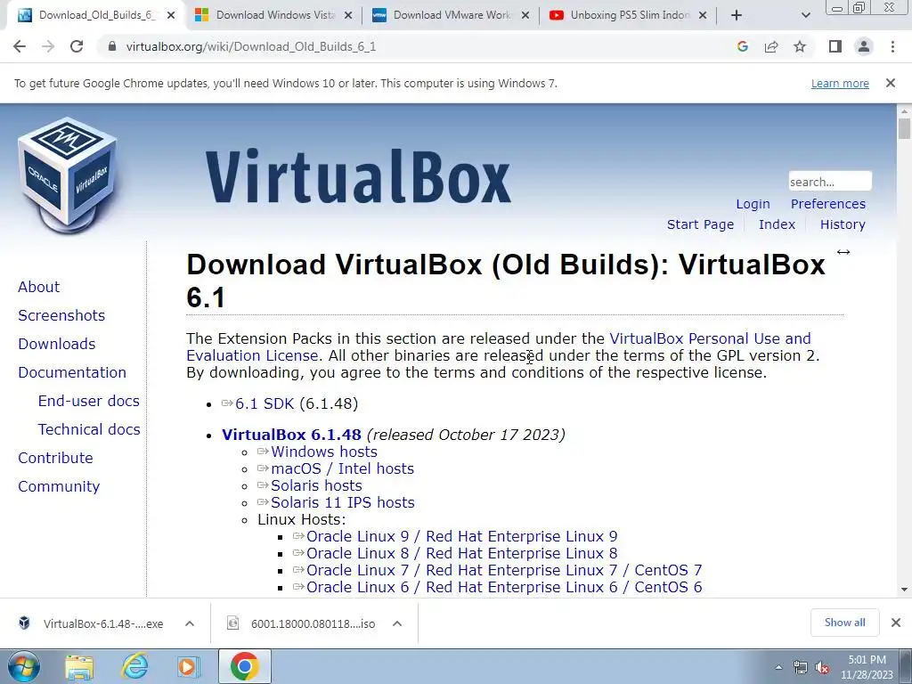Screen dimensions: 912x684
Task: Launch Internet Explorer from the taskbar
Action: [x=135, y=667]
